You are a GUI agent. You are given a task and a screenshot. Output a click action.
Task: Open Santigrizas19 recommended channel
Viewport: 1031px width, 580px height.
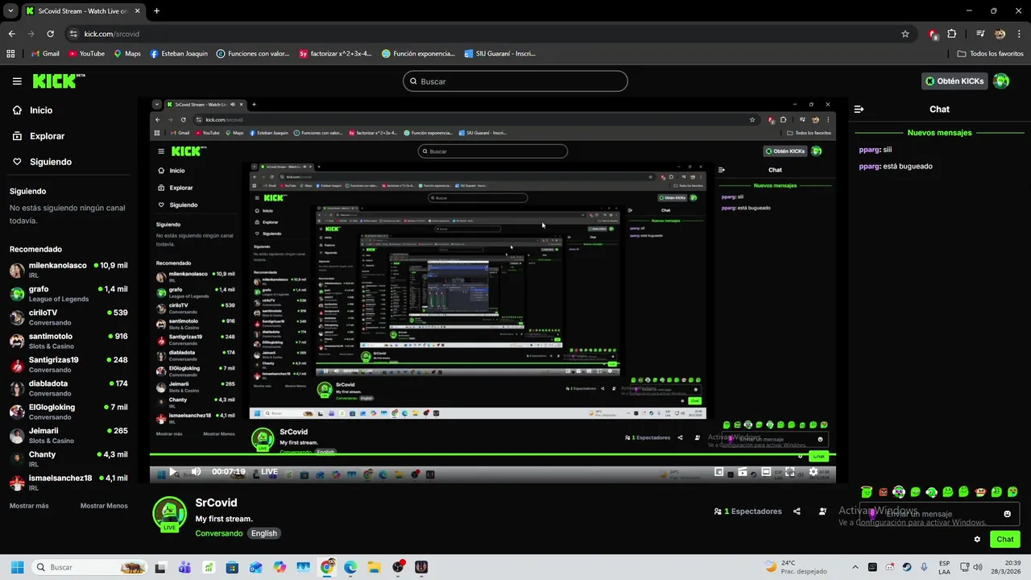pos(68,364)
